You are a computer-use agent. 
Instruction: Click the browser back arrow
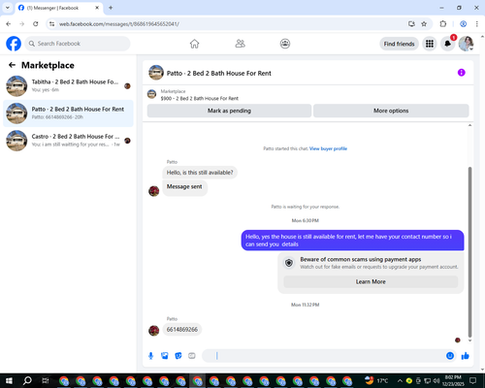click(9, 24)
